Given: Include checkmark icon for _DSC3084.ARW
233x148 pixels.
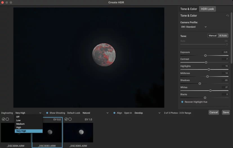Looking at the screenshot, I should (4, 119).
